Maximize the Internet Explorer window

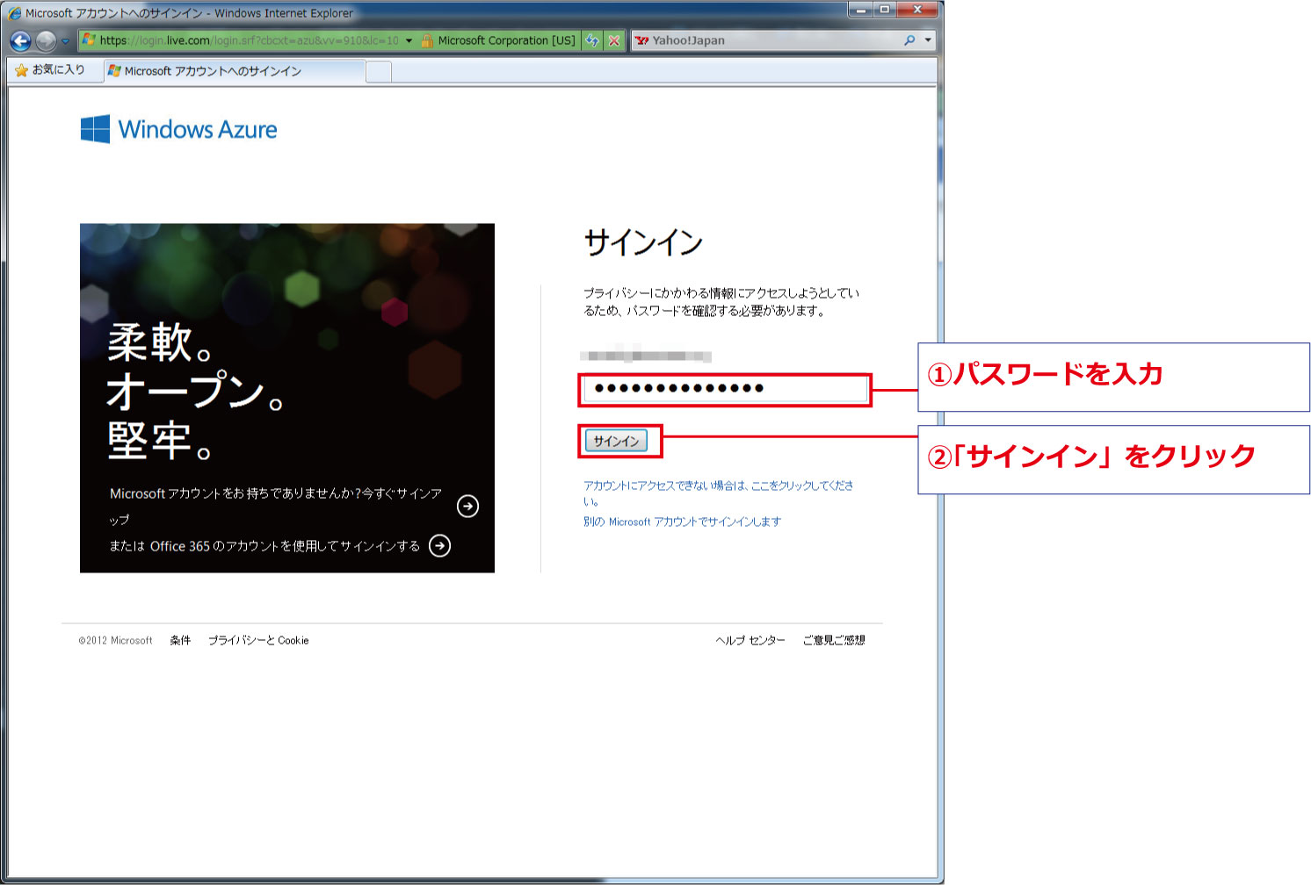[x=885, y=10]
